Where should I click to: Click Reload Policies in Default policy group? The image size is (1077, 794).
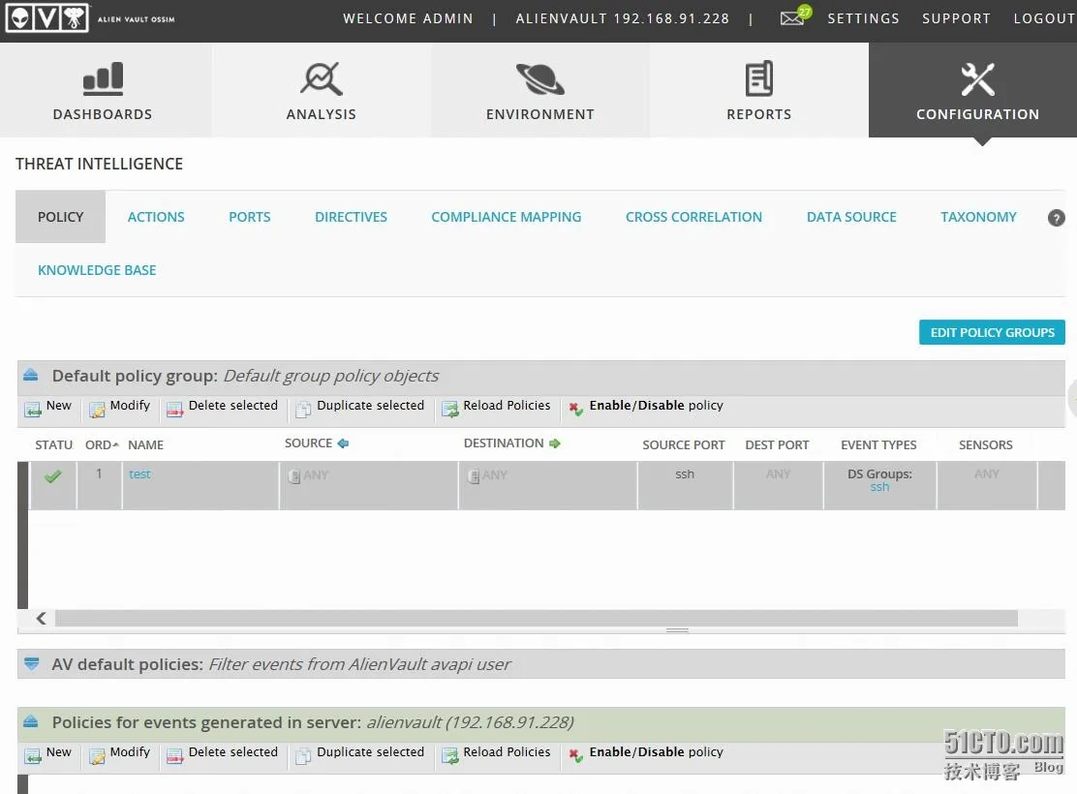click(496, 407)
